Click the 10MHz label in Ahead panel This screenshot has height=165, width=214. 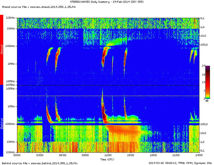(10, 81)
